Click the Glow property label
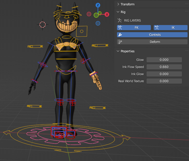Screen dimensions: 189x161 point(140,60)
